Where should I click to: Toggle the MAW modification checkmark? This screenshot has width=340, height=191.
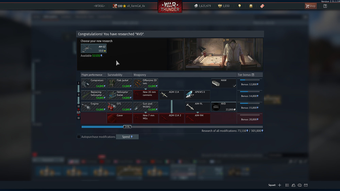coord(234,86)
